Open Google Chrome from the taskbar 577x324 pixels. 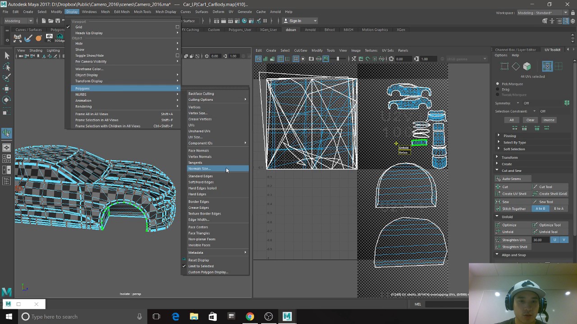[249, 316]
